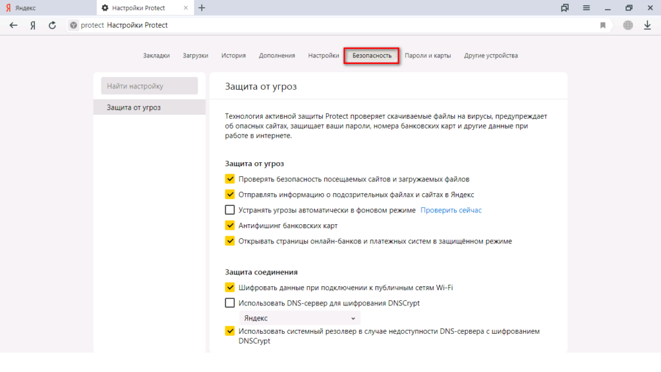Click the Защита от угроз page title
The image size is (661, 372).
click(x=261, y=87)
